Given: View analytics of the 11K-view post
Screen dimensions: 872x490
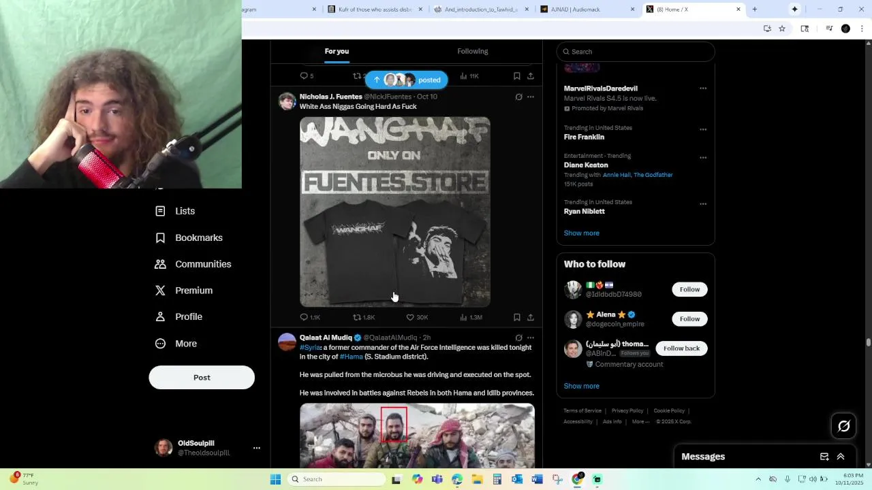Looking at the screenshot, I should (x=469, y=76).
